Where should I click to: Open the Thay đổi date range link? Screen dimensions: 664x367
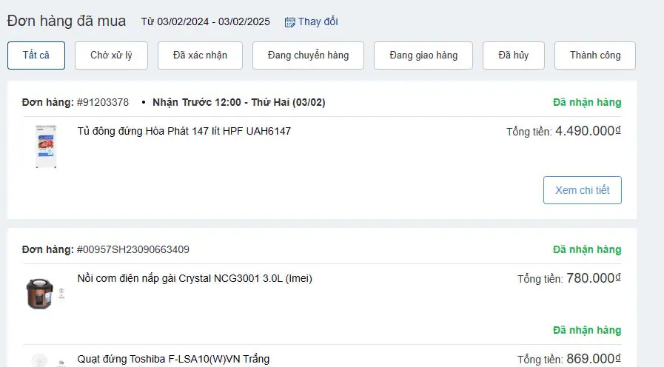(318, 21)
